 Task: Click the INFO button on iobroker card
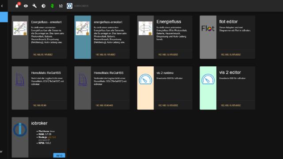(x=59, y=155)
